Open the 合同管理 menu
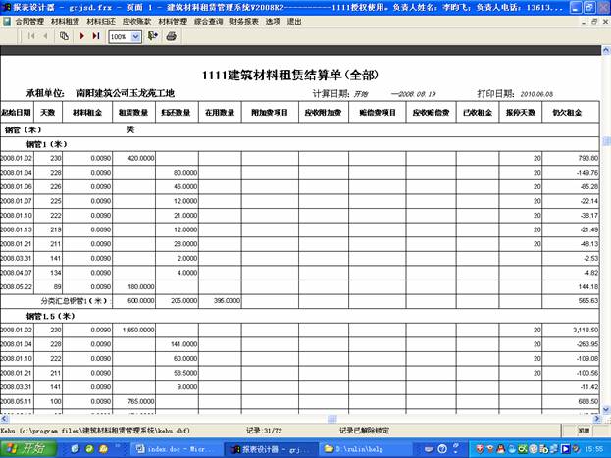 pos(30,19)
